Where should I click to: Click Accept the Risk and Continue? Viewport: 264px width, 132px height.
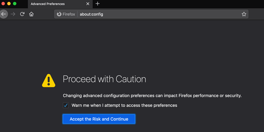click(x=99, y=119)
